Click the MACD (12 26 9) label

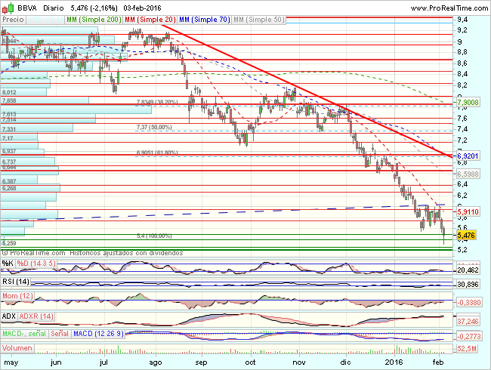click(98, 334)
